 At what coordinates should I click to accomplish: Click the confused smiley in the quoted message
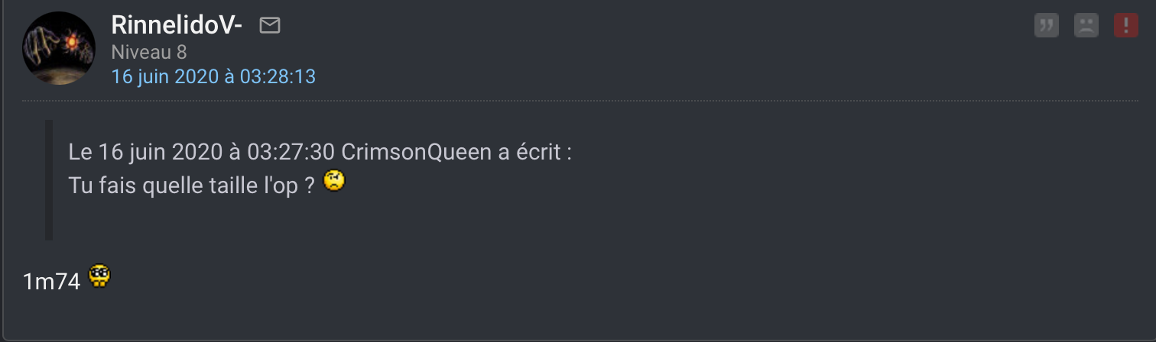tap(334, 182)
